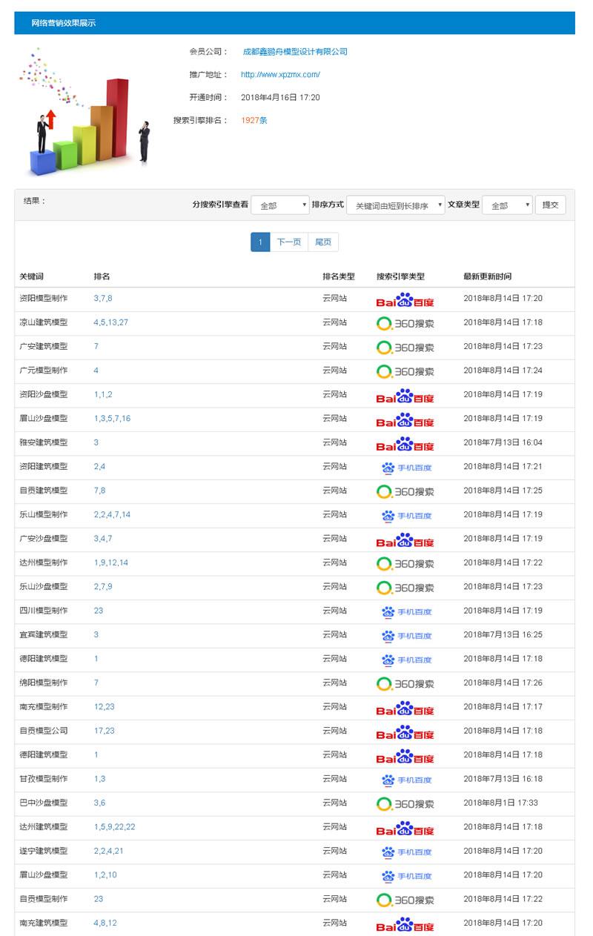Select keyword 甘孜模型制作
The height and width of the screenshot is (936, 593).
click(x=43, y=779)
